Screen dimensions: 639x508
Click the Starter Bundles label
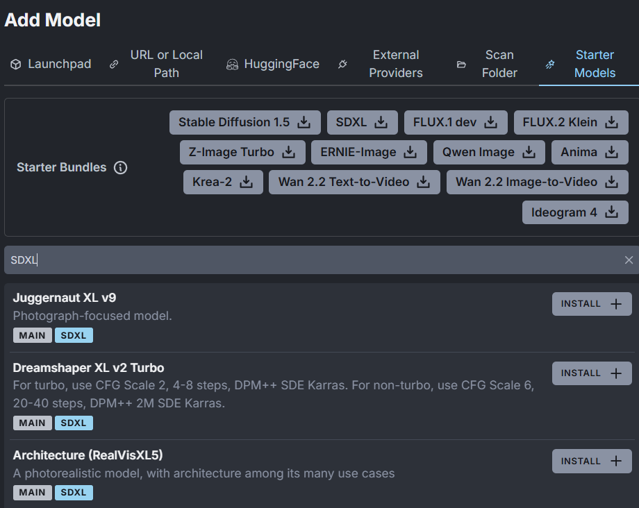tap(62, 167)
